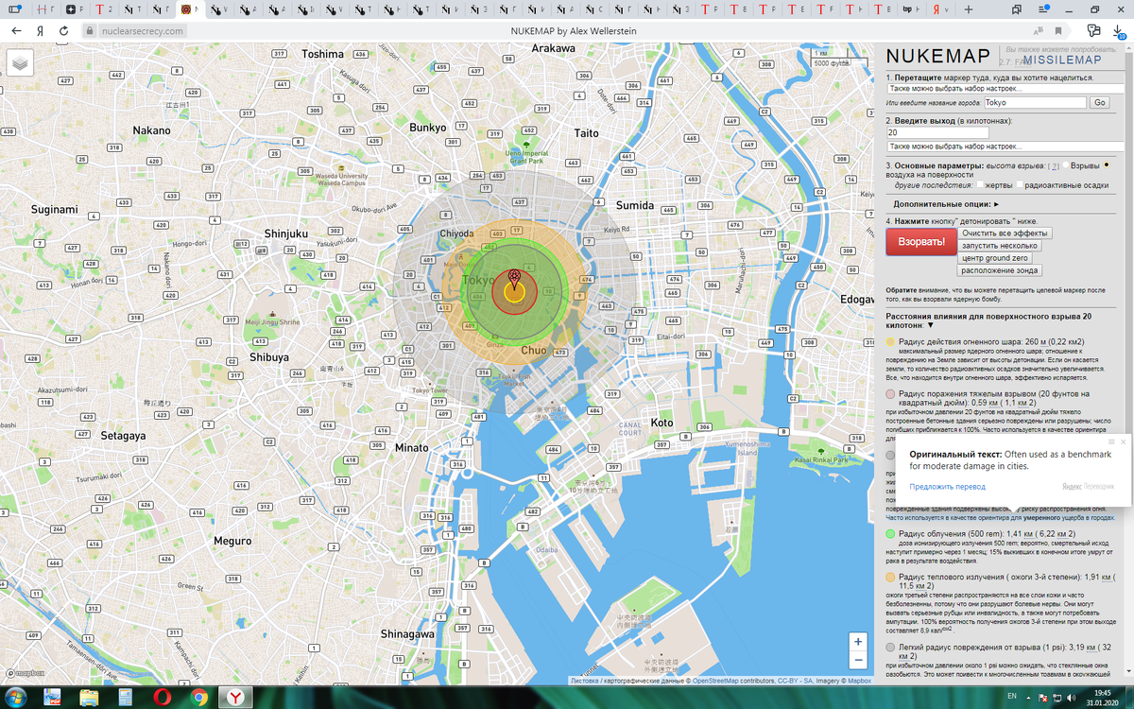The width and height of the screenshot is (1134, 709).
Task: Click 'центр ground zero' button
Action: point(994,258)
